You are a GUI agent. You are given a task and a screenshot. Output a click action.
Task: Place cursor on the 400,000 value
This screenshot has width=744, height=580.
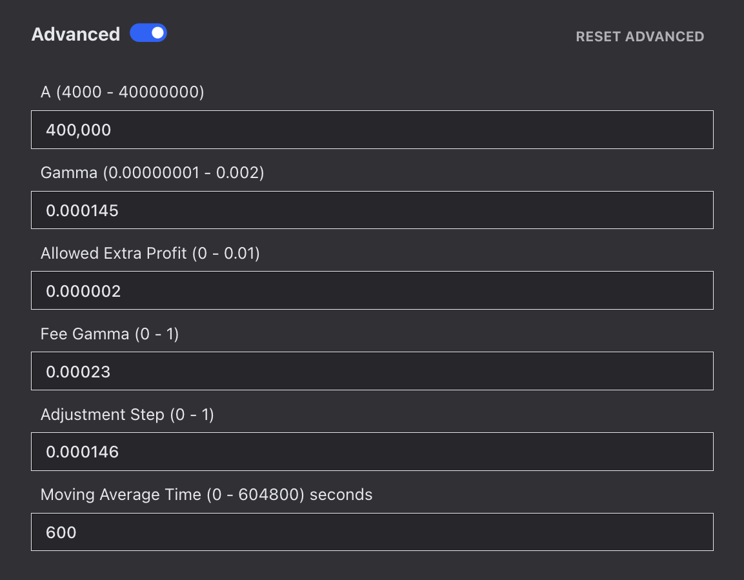pos(78,130)
